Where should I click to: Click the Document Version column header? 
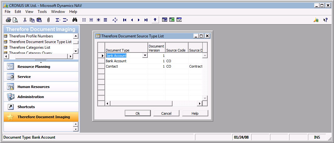click(156, 47)
